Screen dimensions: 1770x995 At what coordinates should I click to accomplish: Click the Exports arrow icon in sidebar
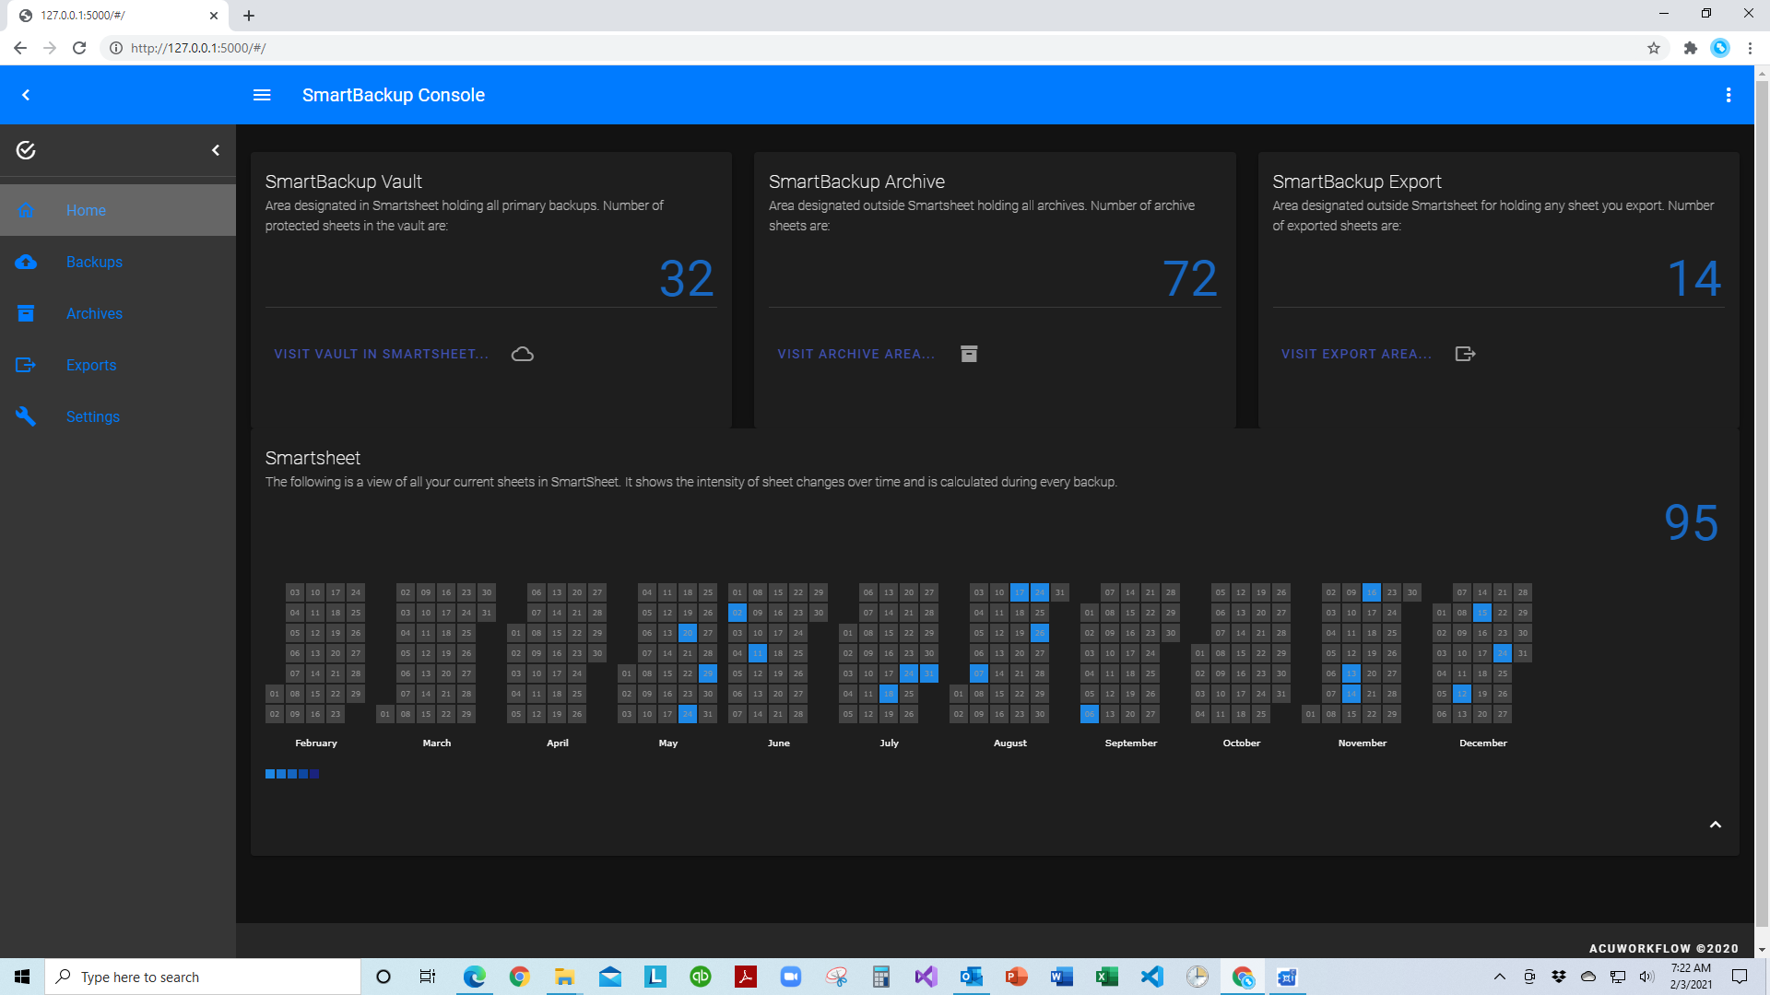click(26, 365)
